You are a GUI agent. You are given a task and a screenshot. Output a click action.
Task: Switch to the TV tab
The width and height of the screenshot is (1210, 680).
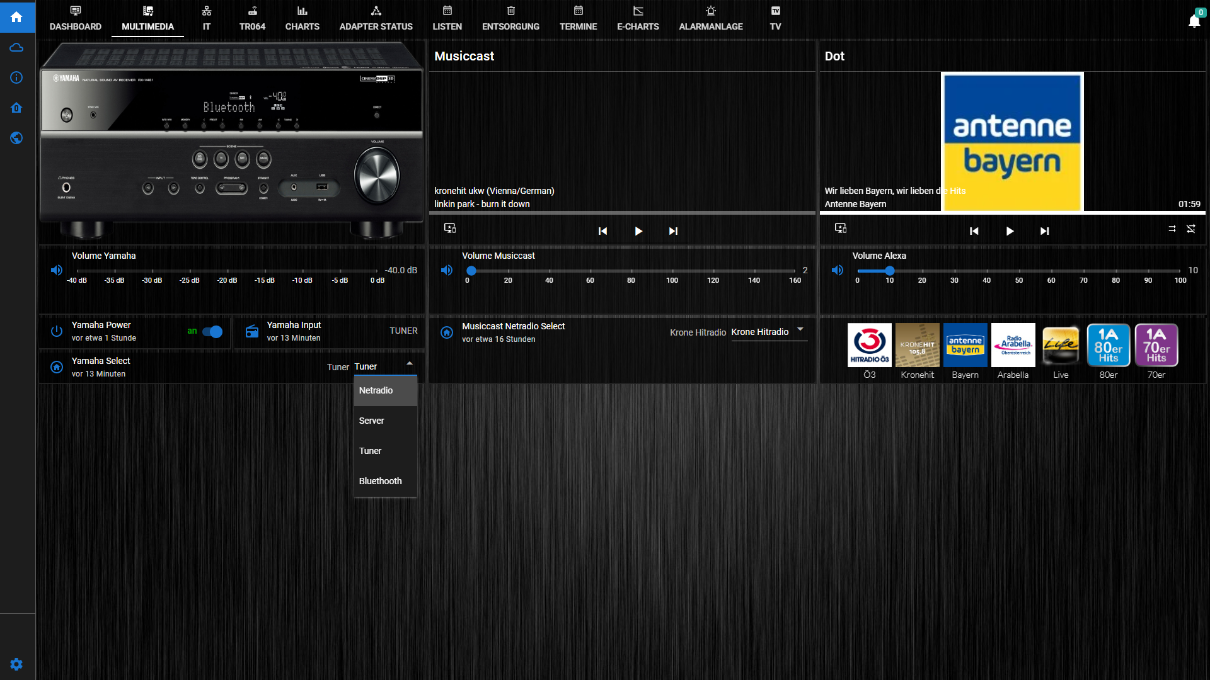tap(776, 19)
